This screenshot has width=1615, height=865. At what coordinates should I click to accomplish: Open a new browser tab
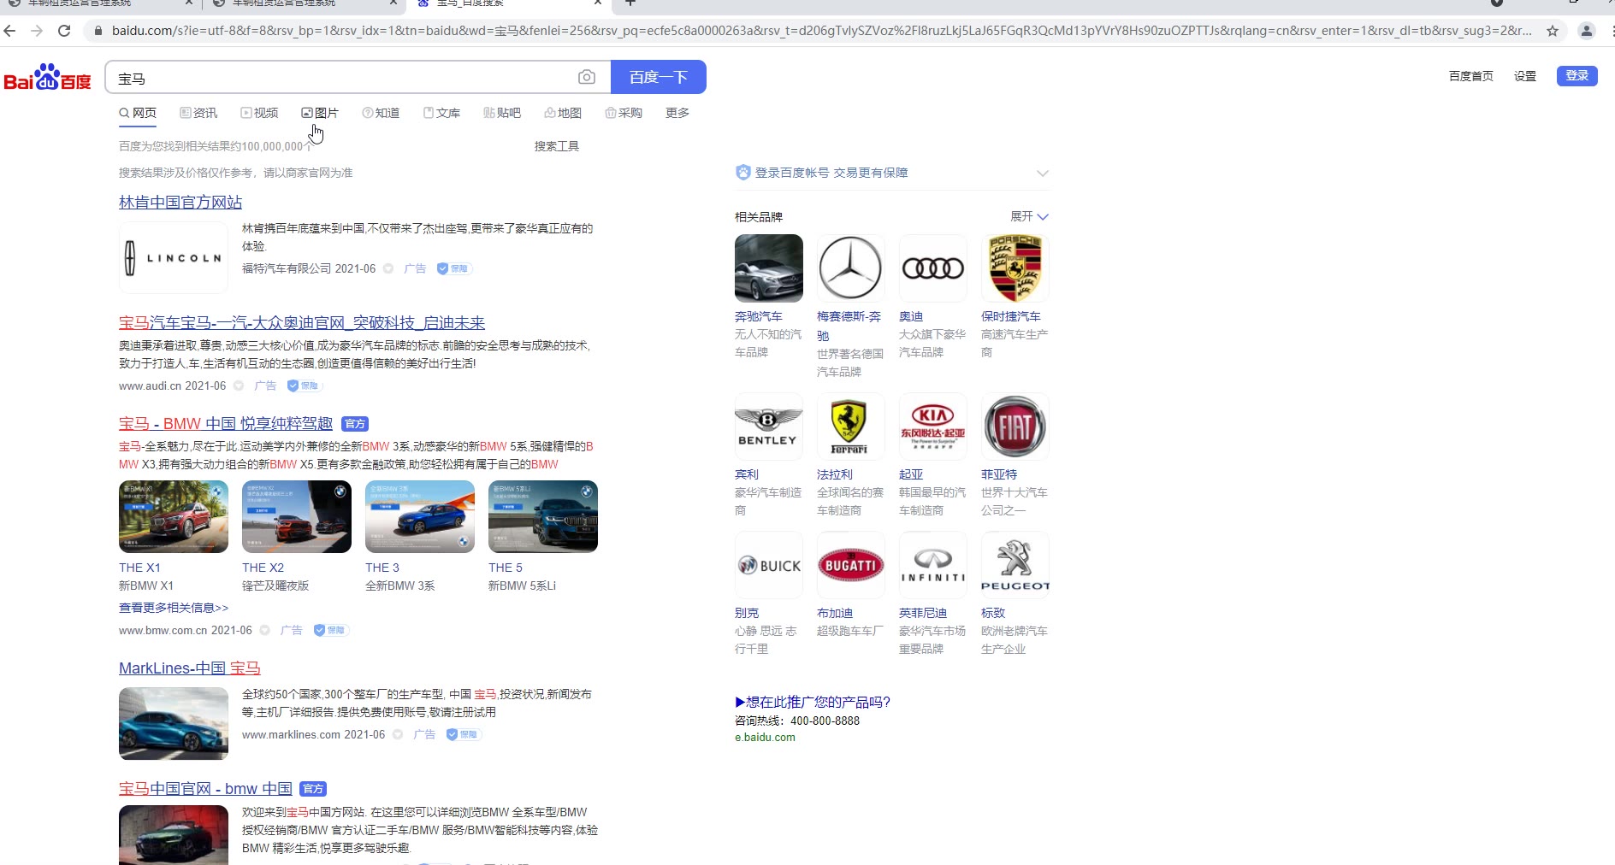630,3
